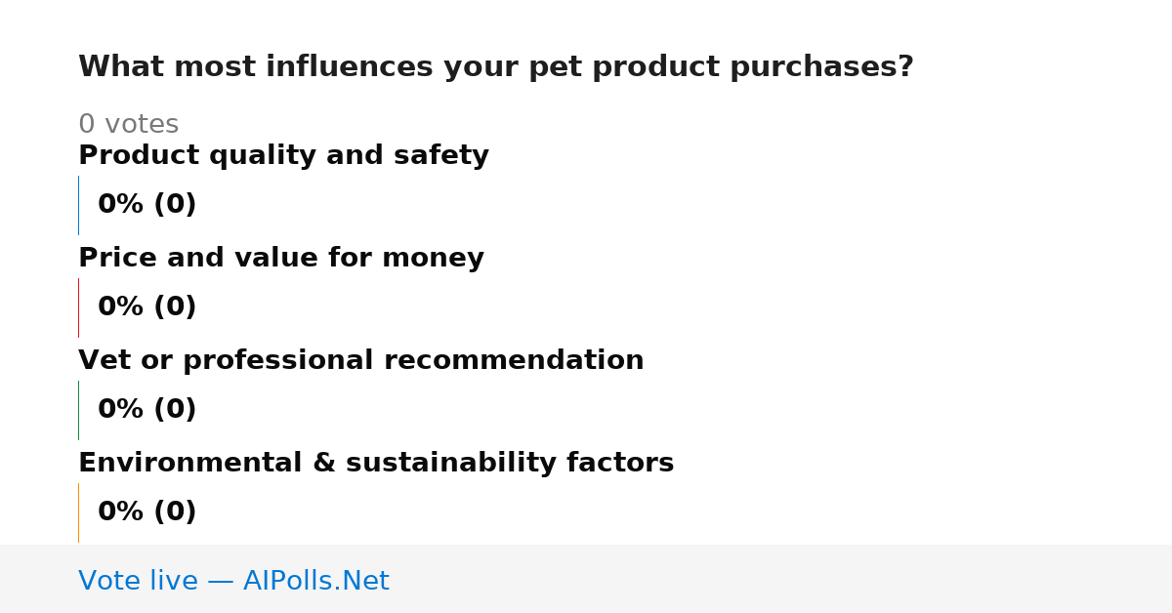Pick the Vet or professional recommendation option
Viewport: 1172px width, 613px height.
click(361, 360)
